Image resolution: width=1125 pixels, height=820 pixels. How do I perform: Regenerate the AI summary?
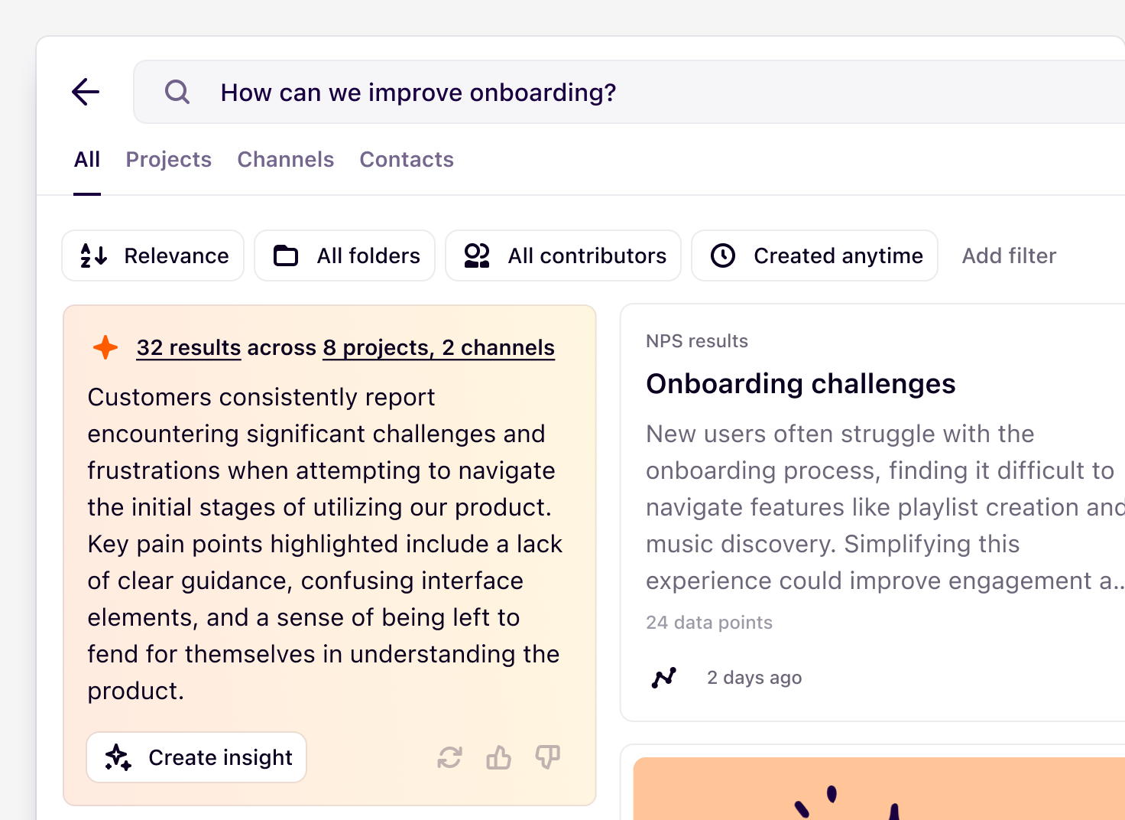pos(449,757)
